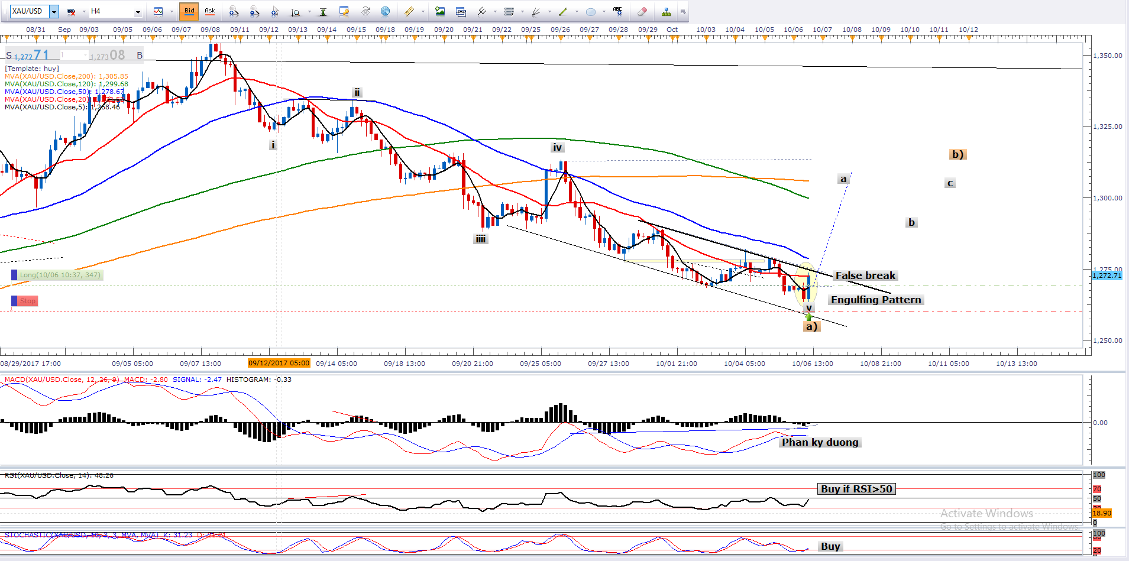Open the XAU/USD symbol dropdown
Image resolution: width=1129 pixels, height=561 pixels.
[54, 11]
